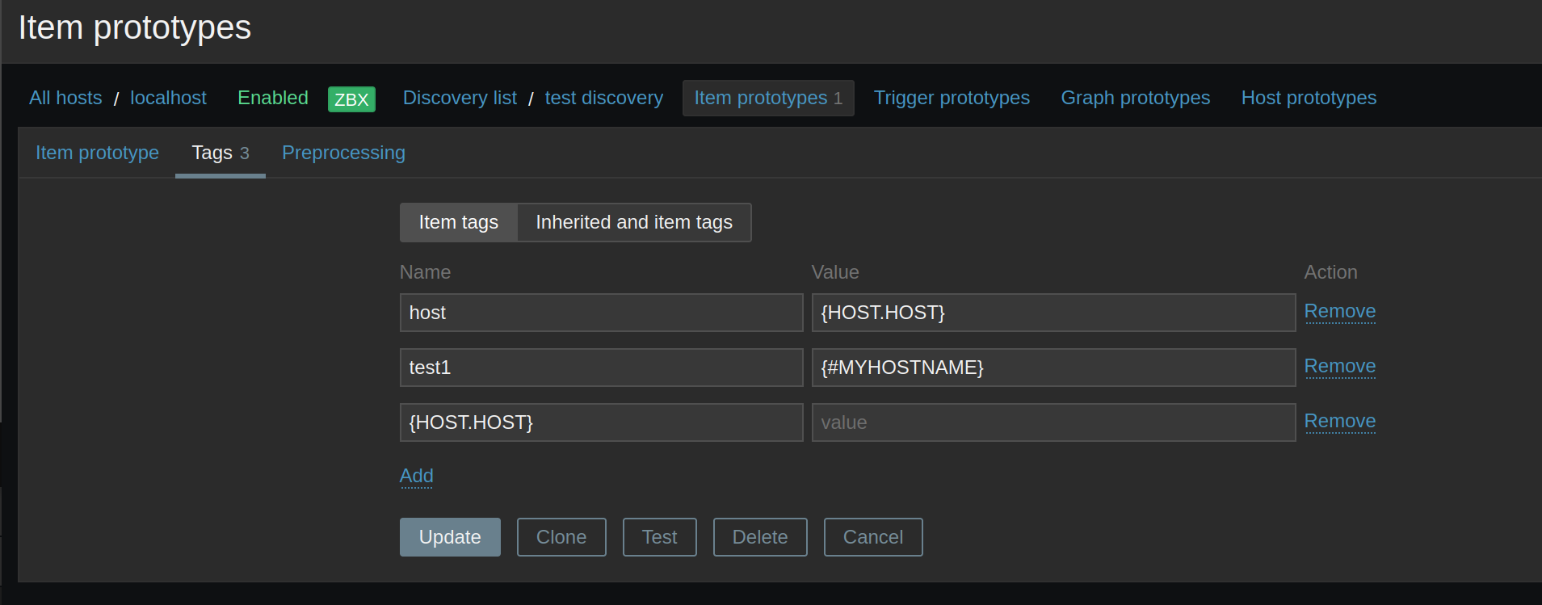Click the tag name field containing host
Screen dimensions: 1542x605
coord(602,313)
